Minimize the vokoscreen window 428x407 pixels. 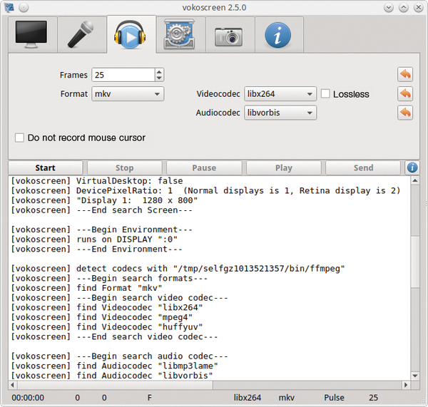pos(389,8)
